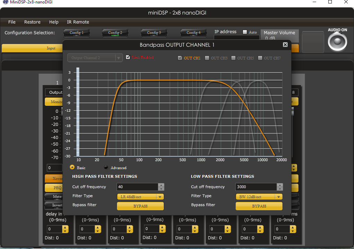Click the fifth channel delay stepper arrows
This screenshot has height=249, width=354.
click(x=195, y=229)
